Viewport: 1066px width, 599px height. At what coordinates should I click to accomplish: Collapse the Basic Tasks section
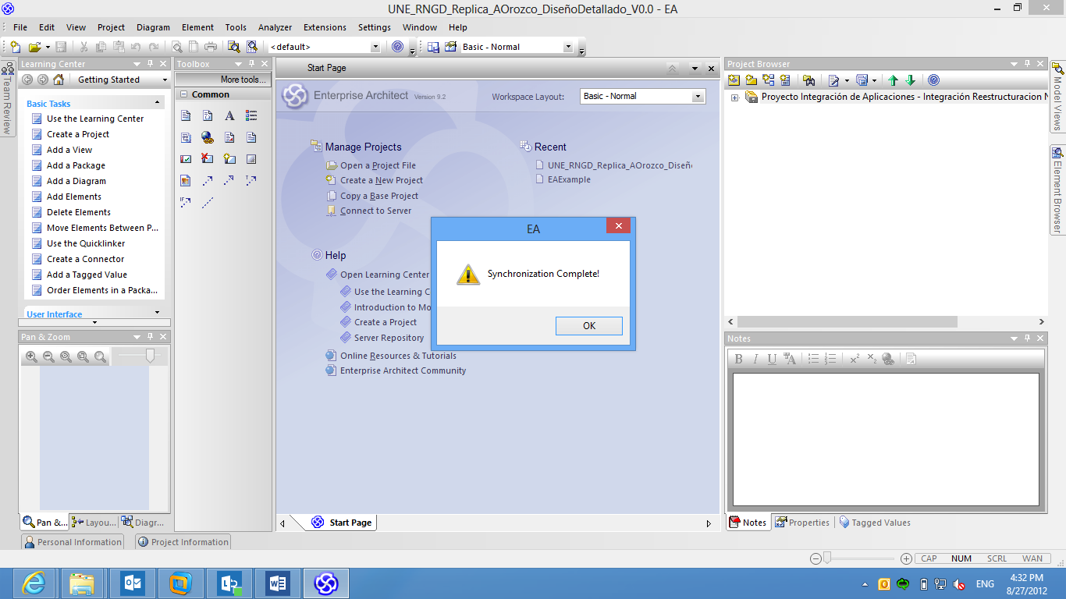[157, 102]
